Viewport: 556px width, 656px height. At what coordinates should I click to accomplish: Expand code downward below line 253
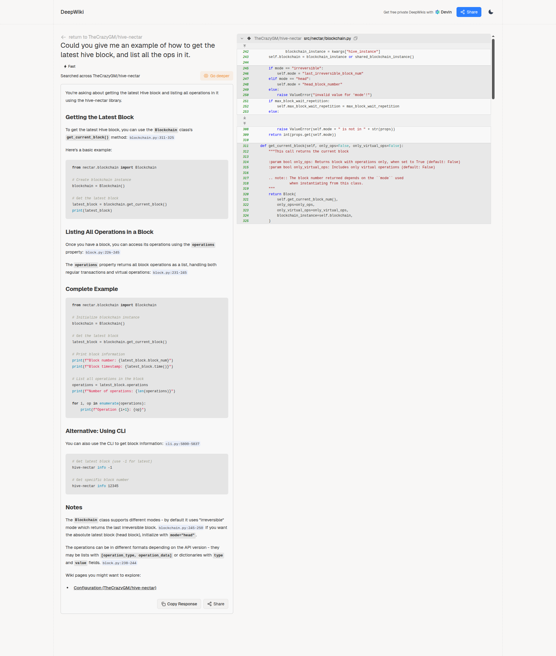click(245, 118)
